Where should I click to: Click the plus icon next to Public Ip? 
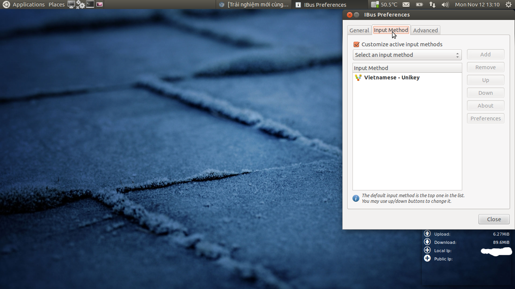click(427, 258)
